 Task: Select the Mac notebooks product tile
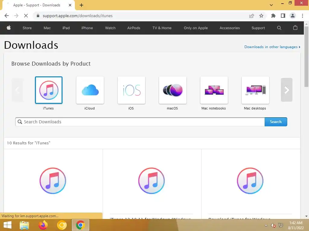tap(214, 90)
